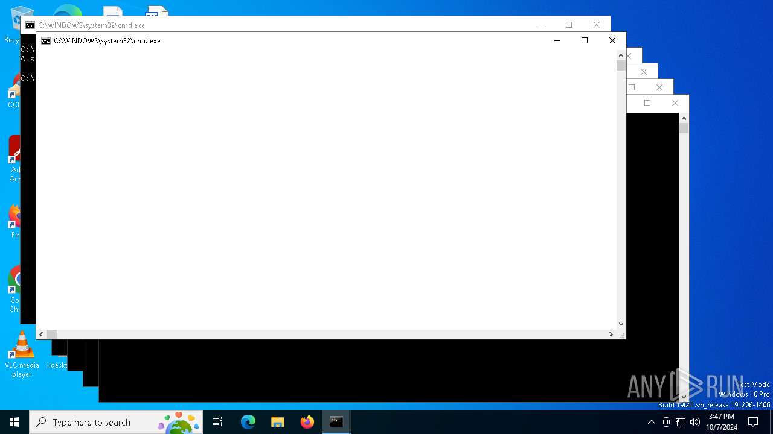
Task: Minimize the second cmd.exe window behind
Action: [x=541, y=25]
